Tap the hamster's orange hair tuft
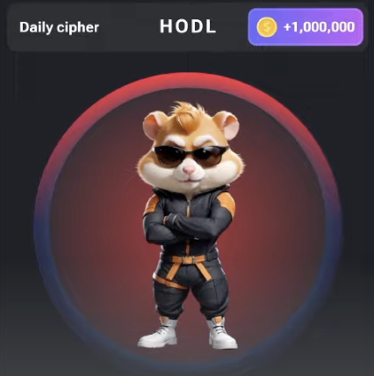The height and width of the screenshot is (376, 374). click(x=187, y=116)
